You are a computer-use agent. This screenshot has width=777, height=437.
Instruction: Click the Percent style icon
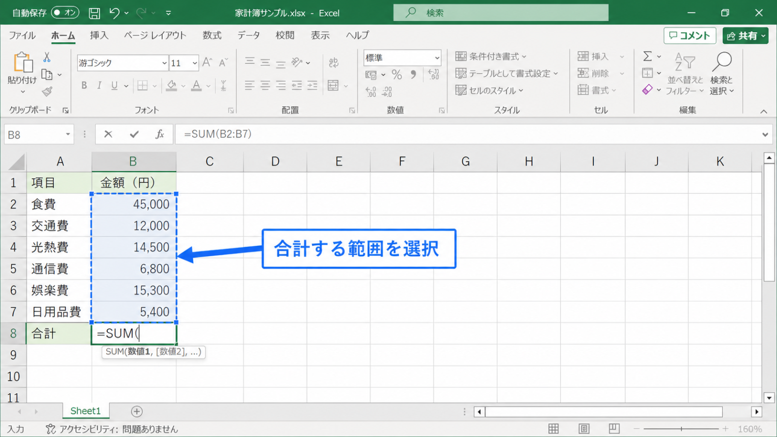click(397, 75)
